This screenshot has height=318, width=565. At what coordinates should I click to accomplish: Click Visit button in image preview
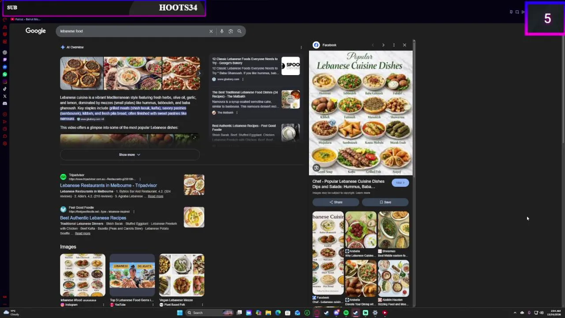click(x=400, y=183)
